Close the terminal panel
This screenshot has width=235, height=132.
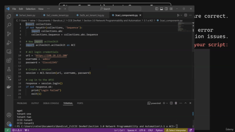(190, 103)
